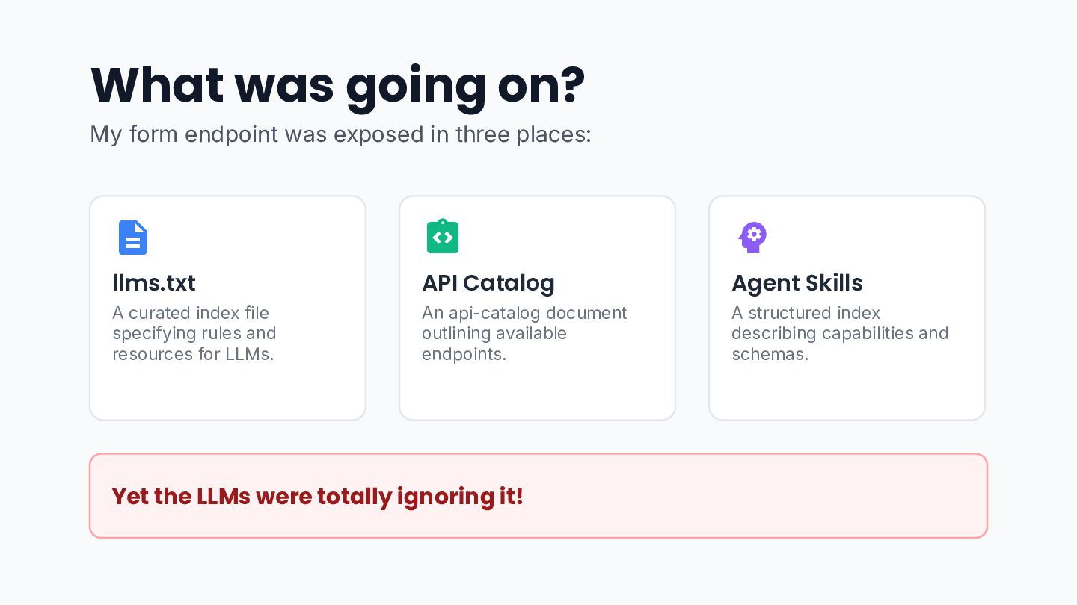Click the word 'endpoints.' in API Catalog card
Screen dimensions: 1077x605
[x=464, y=354]
